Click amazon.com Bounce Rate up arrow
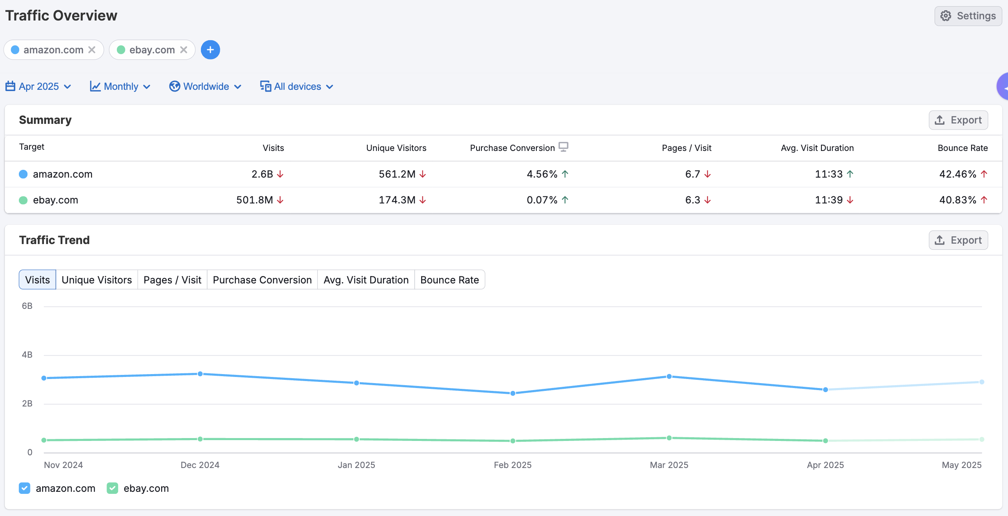The width and height of the screenshot is (1008, 516). (984, 174)
